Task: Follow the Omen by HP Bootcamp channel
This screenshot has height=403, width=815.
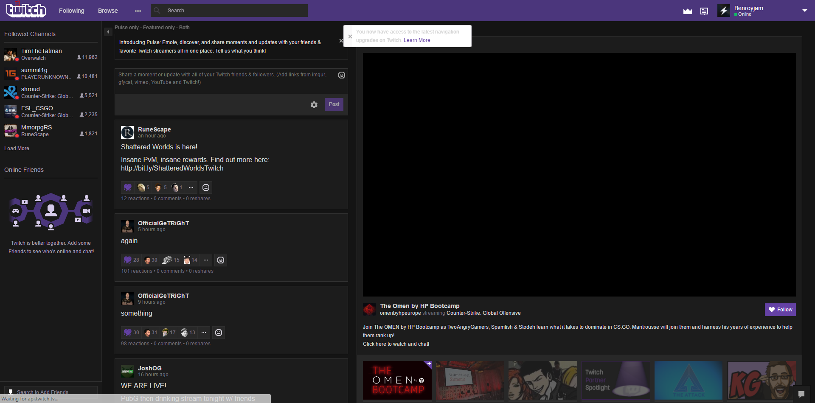Action: (x=780, y=310)
